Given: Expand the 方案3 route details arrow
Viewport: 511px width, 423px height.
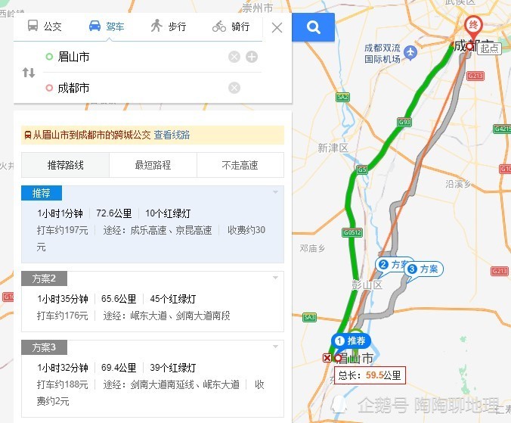Looking at the screenshot, I should [x=275, y=347].
